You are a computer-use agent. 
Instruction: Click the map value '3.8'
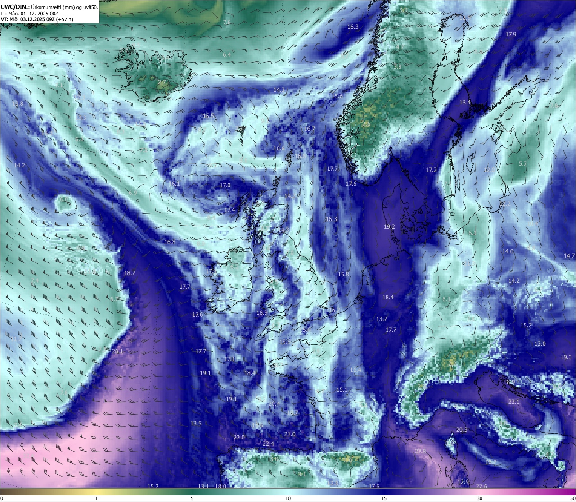[397, 67]
